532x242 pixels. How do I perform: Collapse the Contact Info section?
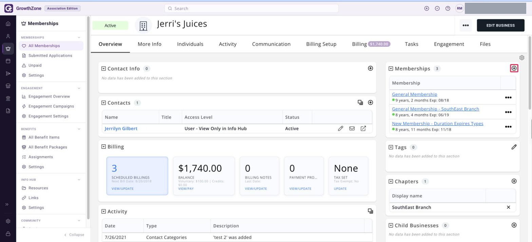click(103, 68)
